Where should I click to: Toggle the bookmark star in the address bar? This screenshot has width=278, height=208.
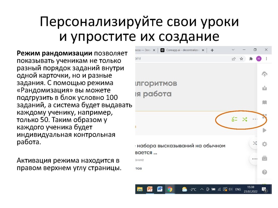pos(241,59)
